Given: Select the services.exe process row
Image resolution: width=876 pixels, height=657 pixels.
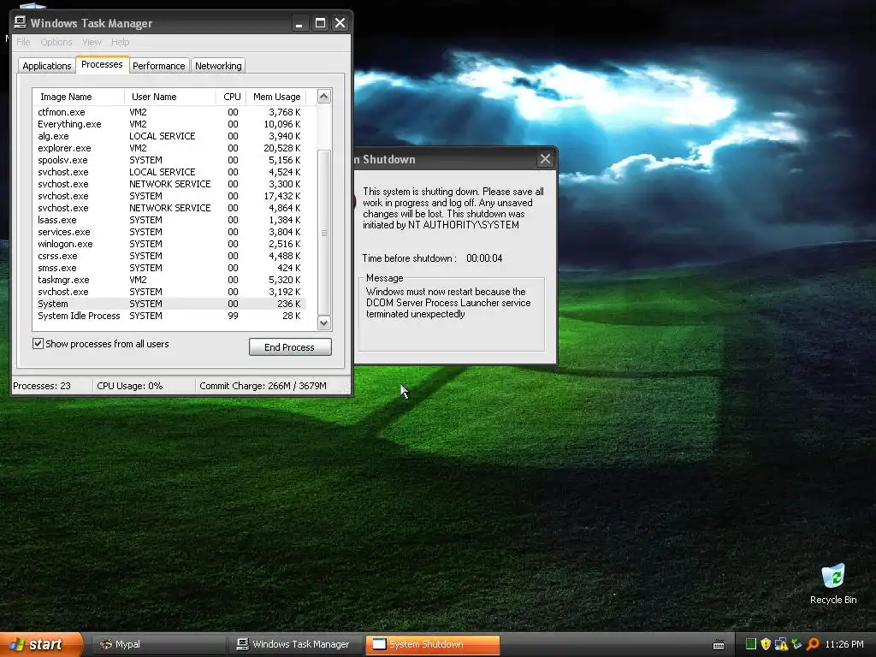Looking at the screenshot, I should (169, 232).
